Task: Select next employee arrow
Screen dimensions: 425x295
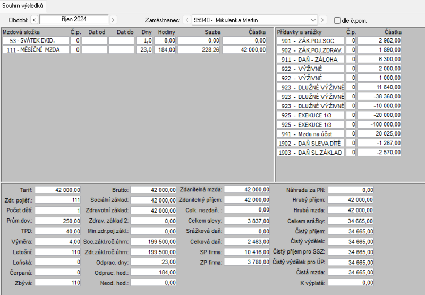Action: [x=322, y=20]
